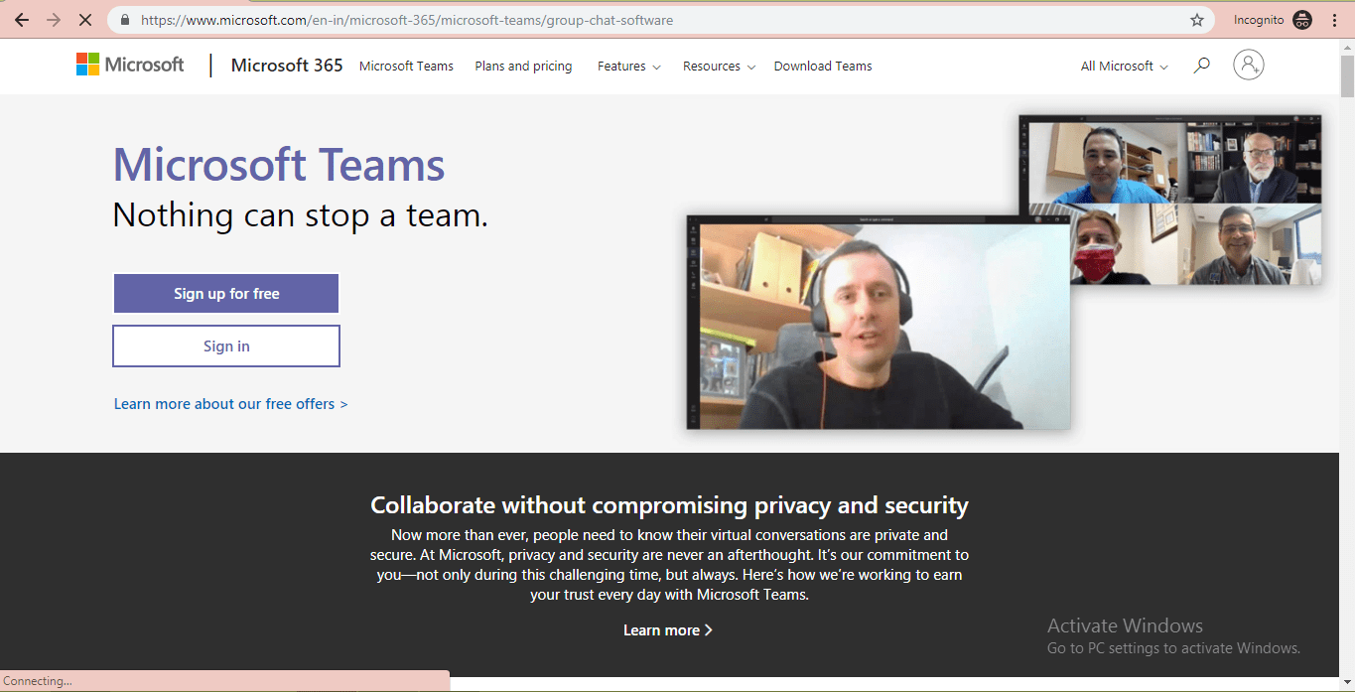Expand the All Microsoft menu
This screenshot has width=1355, height=692.
pos(1125,67)
